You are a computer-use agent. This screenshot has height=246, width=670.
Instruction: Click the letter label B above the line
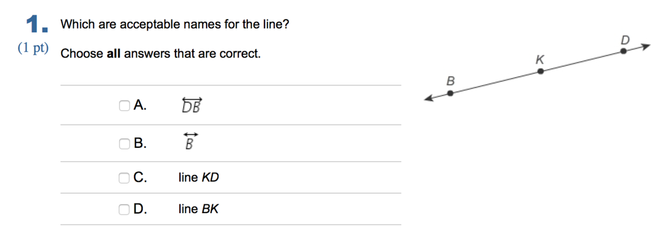point(451,81)
